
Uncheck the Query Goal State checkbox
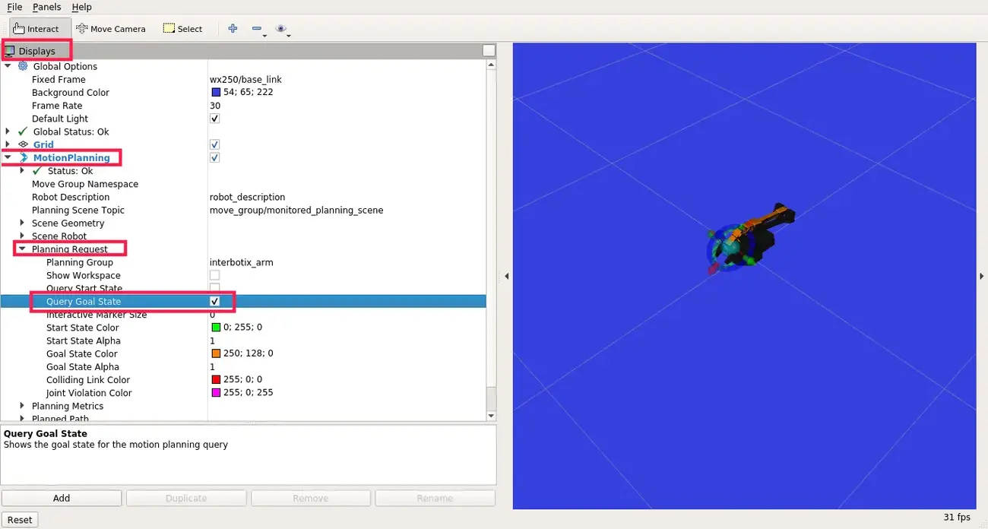click(214, 301)
